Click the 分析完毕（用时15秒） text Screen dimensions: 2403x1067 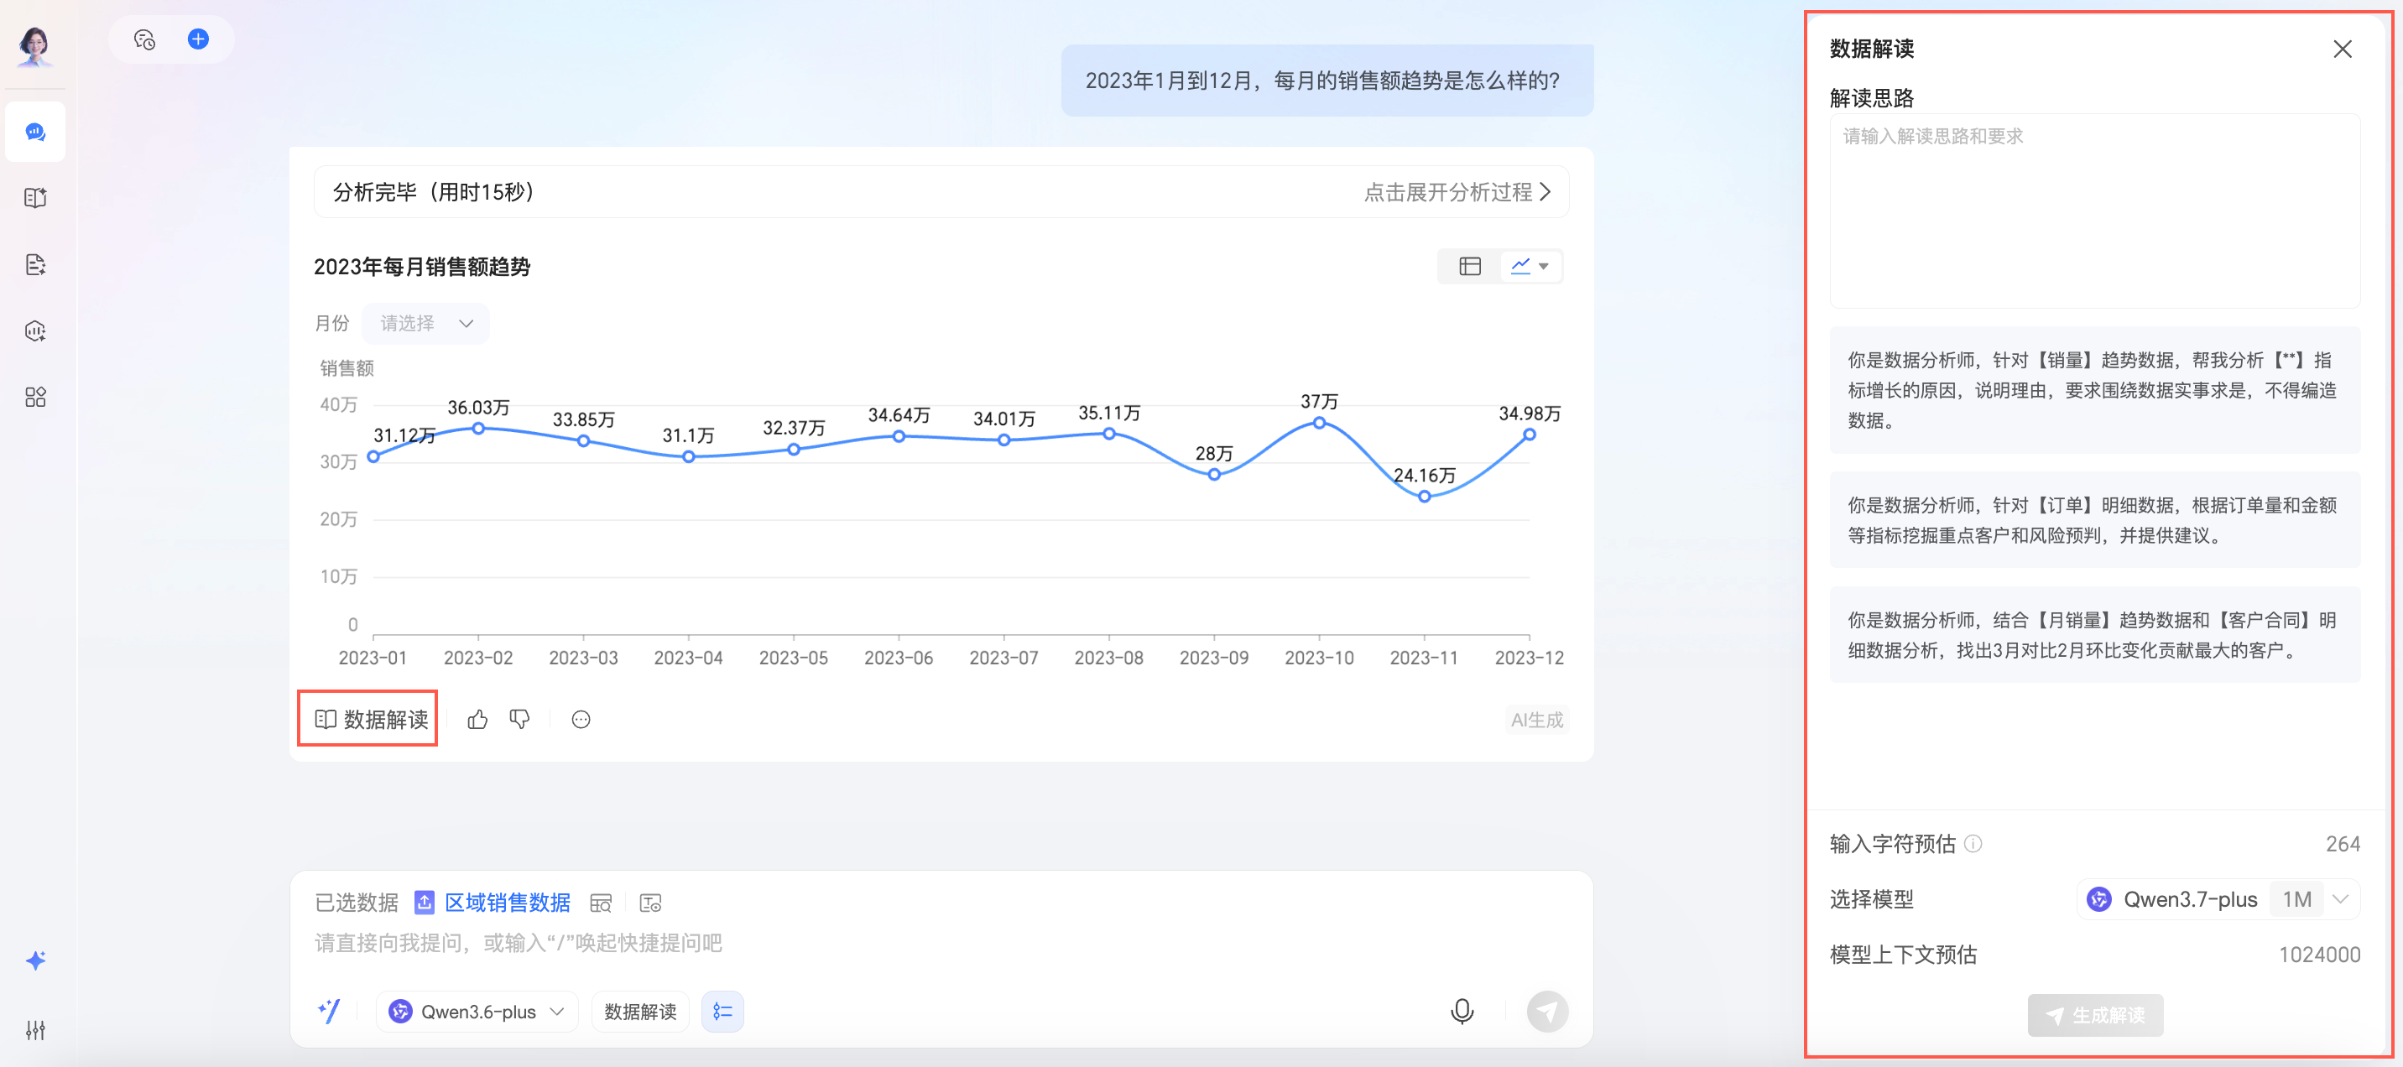coord(433,192)
